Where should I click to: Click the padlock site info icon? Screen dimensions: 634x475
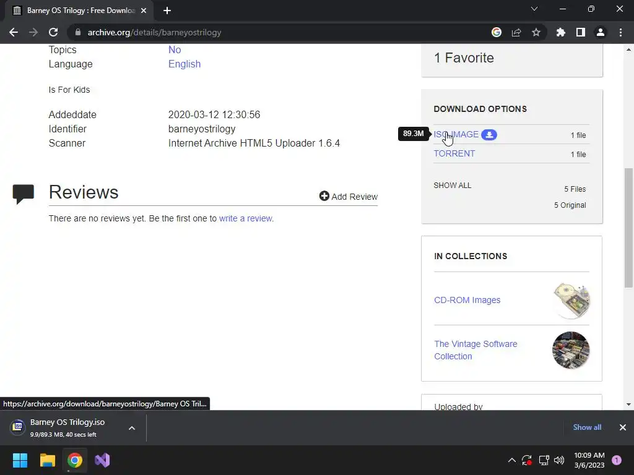tap(78, 32)
